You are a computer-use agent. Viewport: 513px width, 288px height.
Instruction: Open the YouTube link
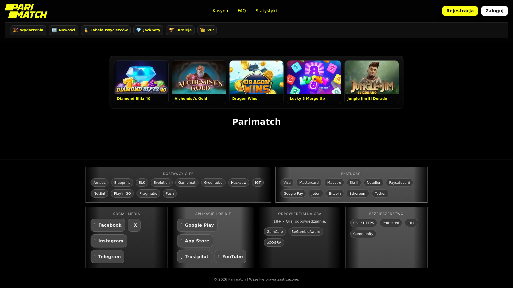point(230,257)
